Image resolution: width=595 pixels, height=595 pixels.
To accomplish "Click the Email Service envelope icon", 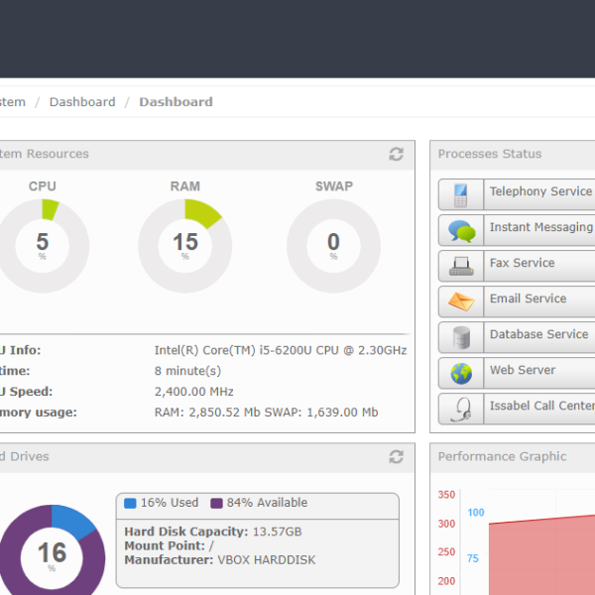I will coord(461,301).
